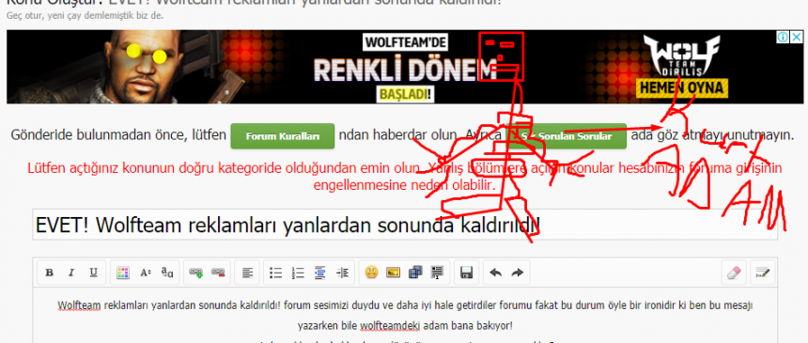
Task: Click the indent icon
Action: [342, 273]
